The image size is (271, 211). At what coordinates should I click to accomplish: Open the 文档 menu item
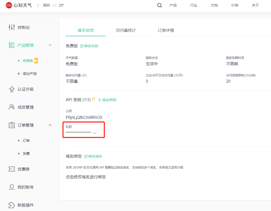pos(214,5)
